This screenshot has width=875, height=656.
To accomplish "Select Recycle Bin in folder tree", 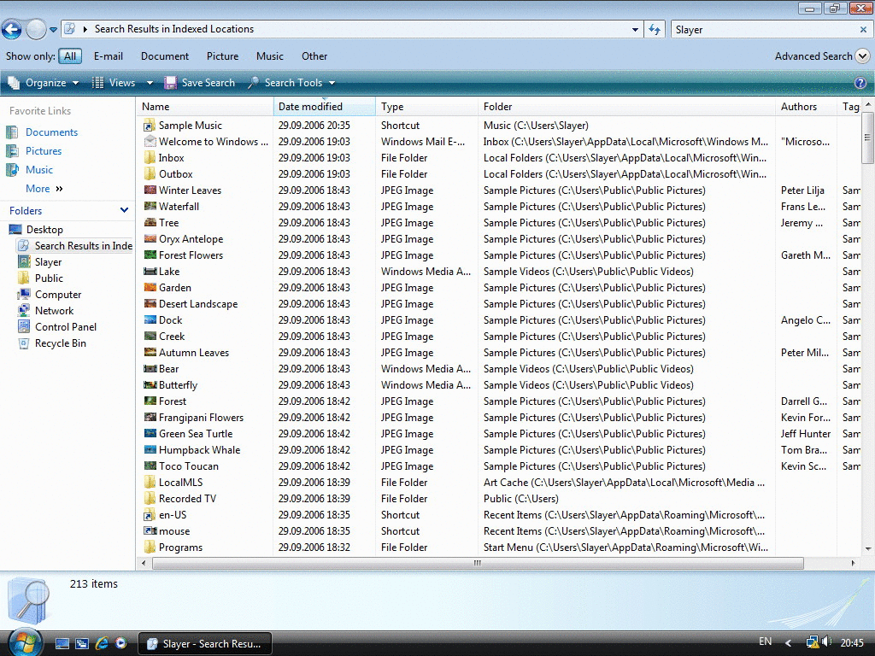I will [61, 343].
